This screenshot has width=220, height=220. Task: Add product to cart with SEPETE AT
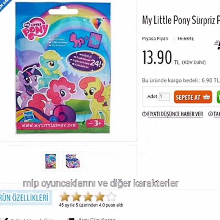(193, 97)
